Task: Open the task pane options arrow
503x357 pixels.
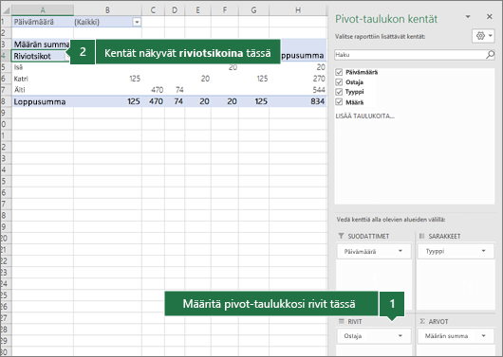Action: (468, 17)
